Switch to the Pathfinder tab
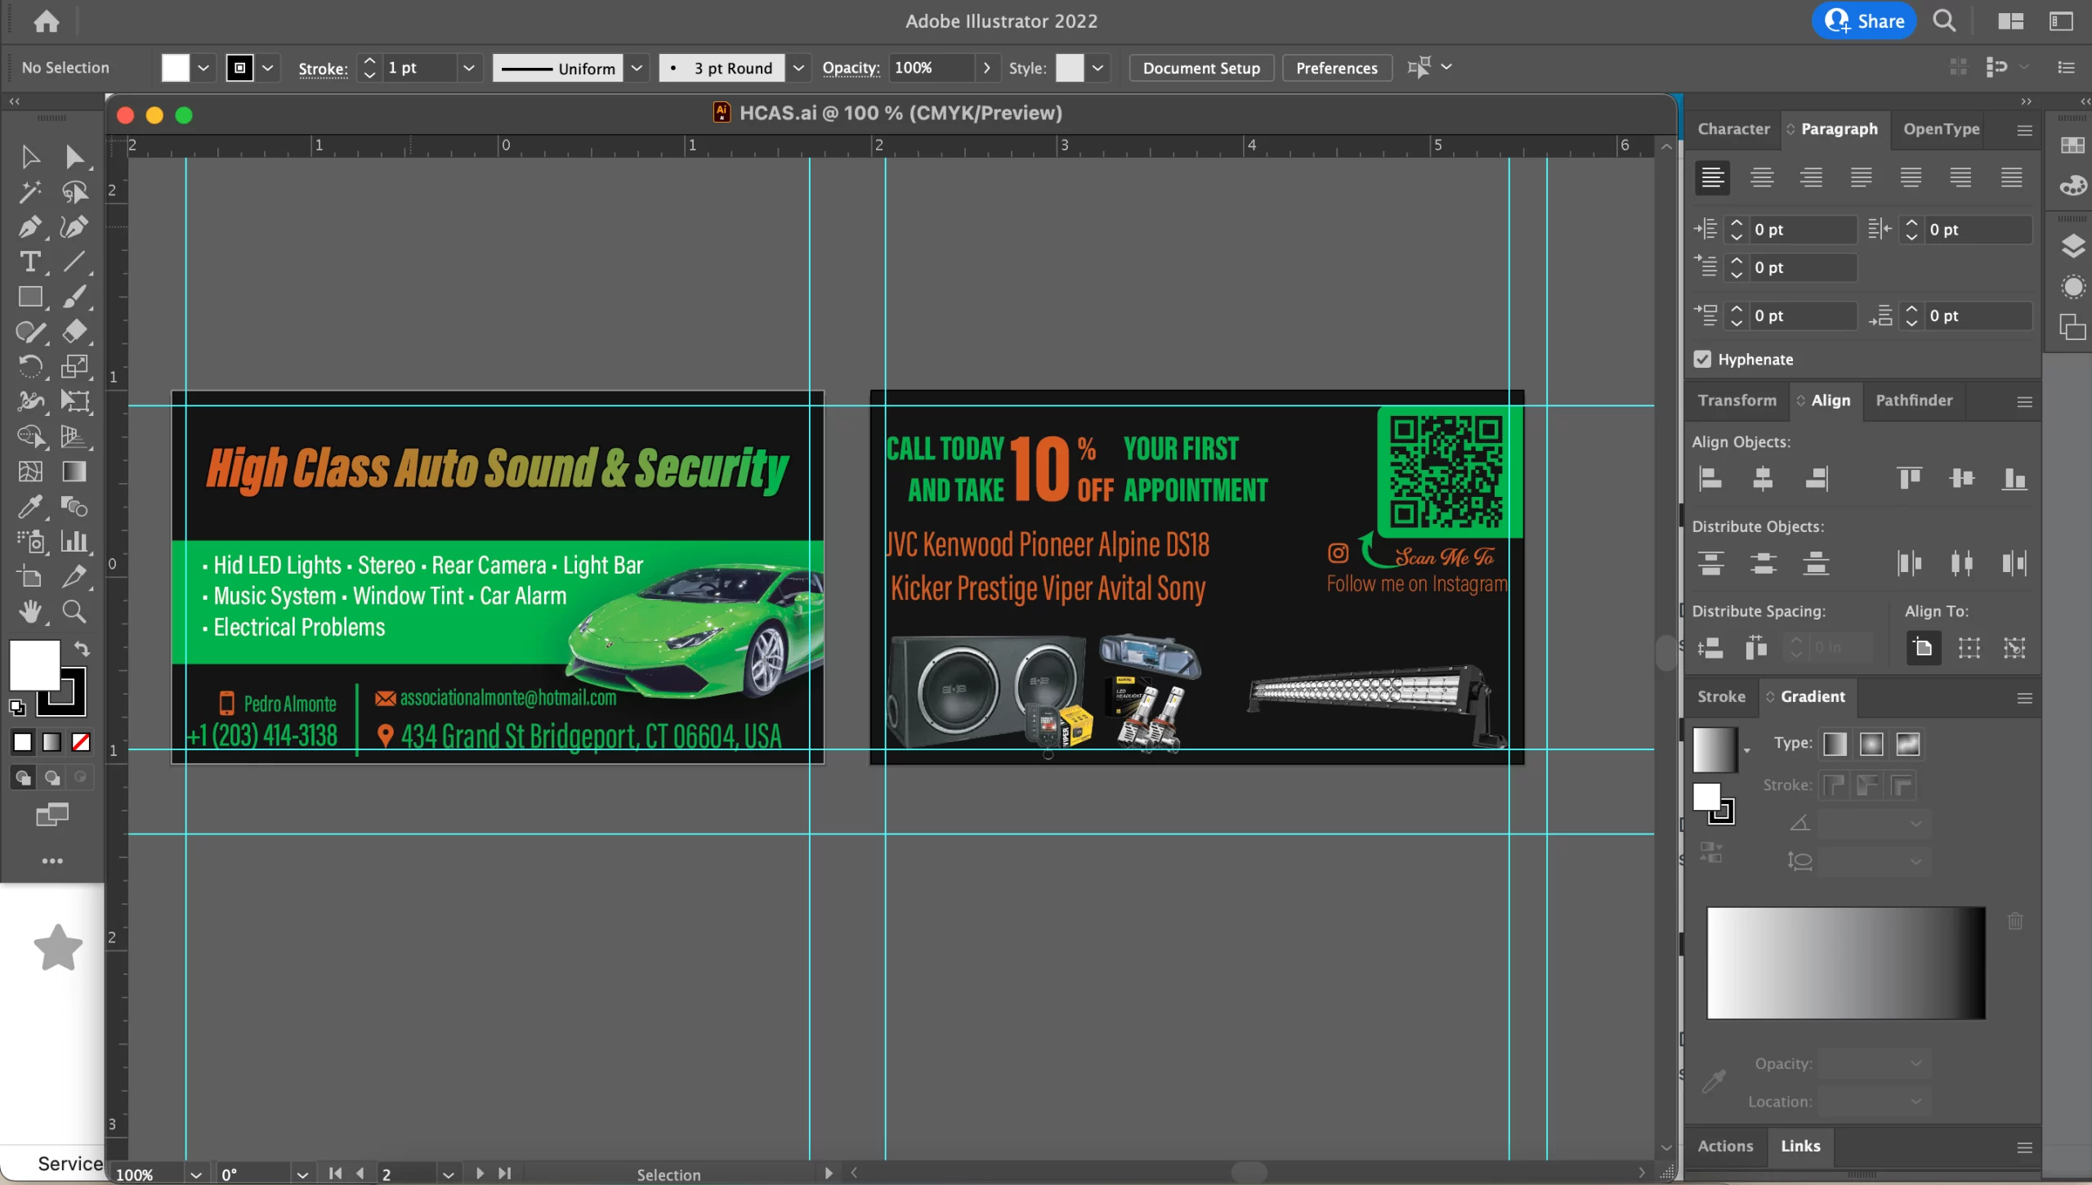 pos(1914,400)
